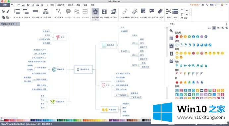Select the central topic node
229x126 pixels.
click(x=84, y=69)
